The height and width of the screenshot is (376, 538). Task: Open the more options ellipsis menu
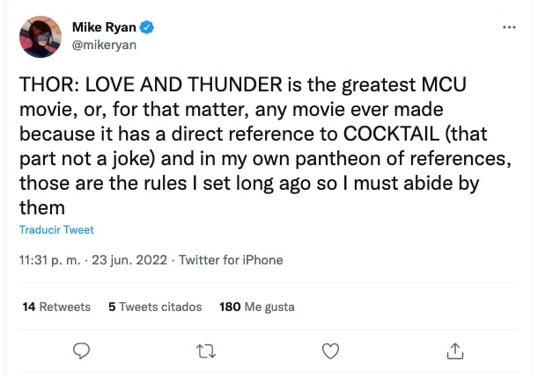click(x=509, y=27)
